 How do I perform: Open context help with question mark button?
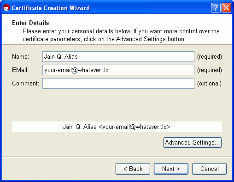click(x=216, y=7)
